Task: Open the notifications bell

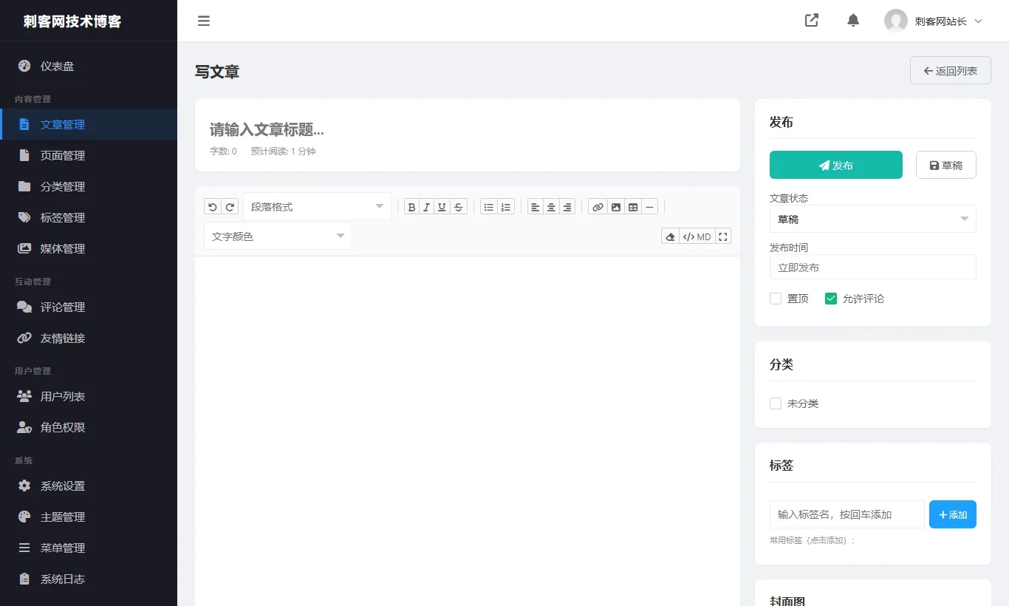Action: [x=853, y=20]
